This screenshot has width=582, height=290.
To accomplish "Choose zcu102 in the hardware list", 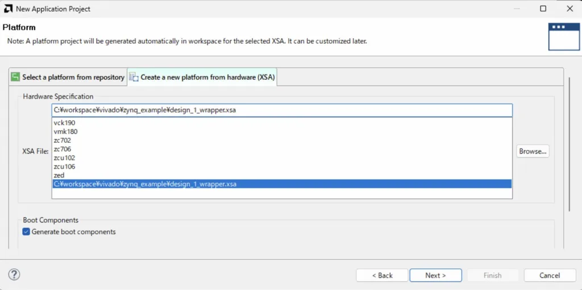I will [x=64, y=158].
